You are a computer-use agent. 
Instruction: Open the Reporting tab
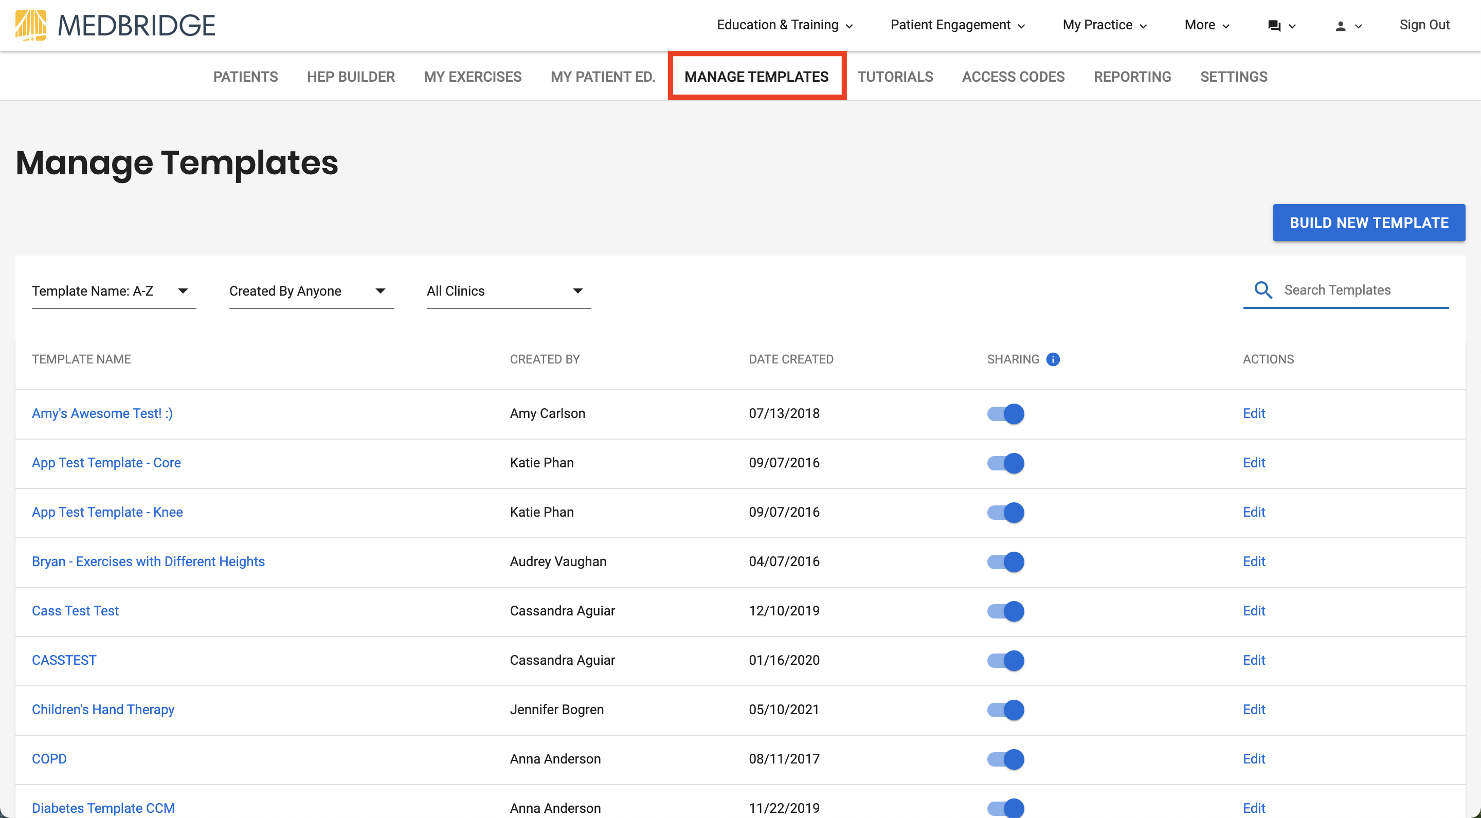click(1132, 77)
